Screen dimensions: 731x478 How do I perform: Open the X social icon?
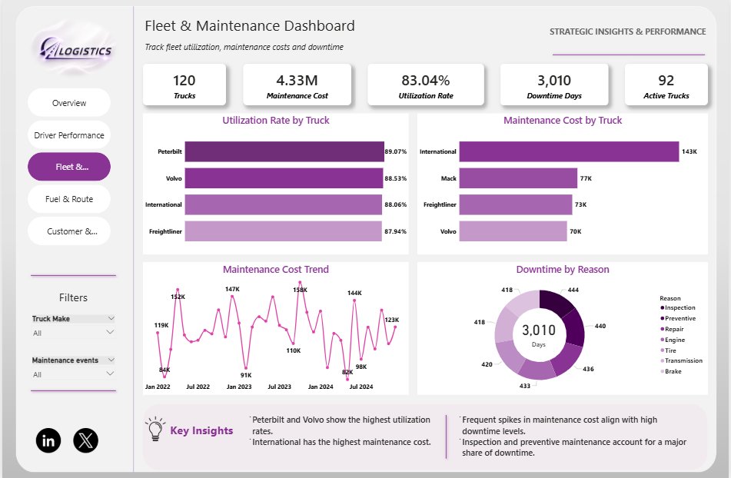[x=86, y=440]
